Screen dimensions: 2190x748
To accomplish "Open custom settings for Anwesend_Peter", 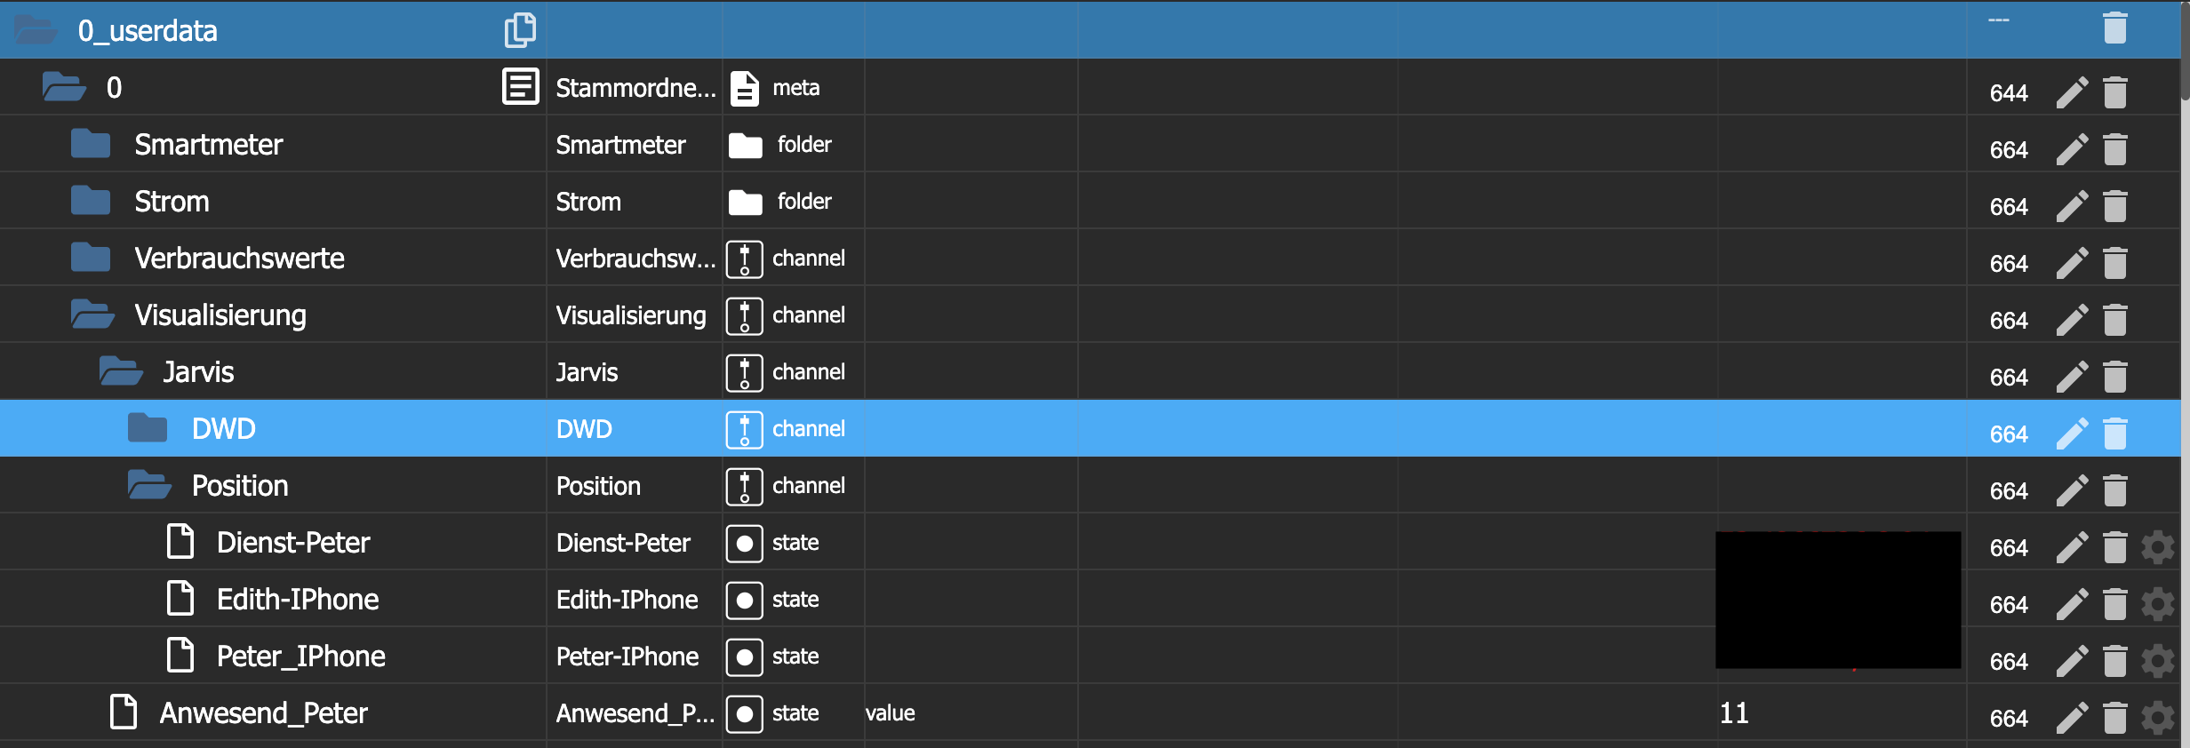I will [2157, 718].
